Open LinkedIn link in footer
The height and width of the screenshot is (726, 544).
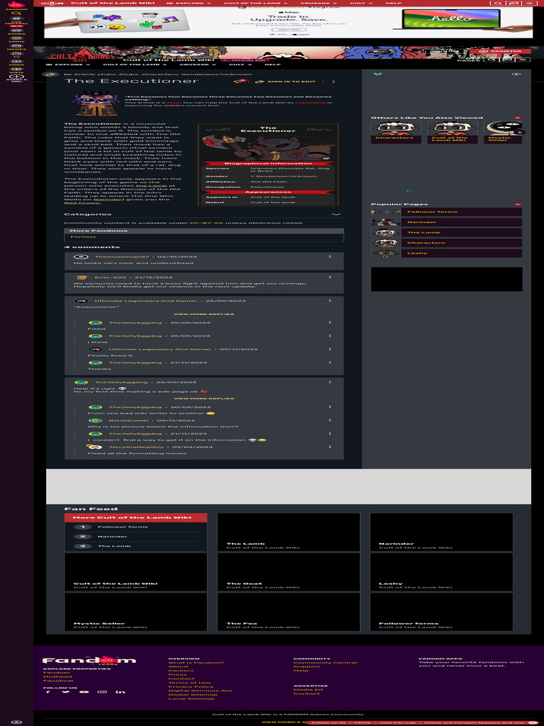point(120,692)
